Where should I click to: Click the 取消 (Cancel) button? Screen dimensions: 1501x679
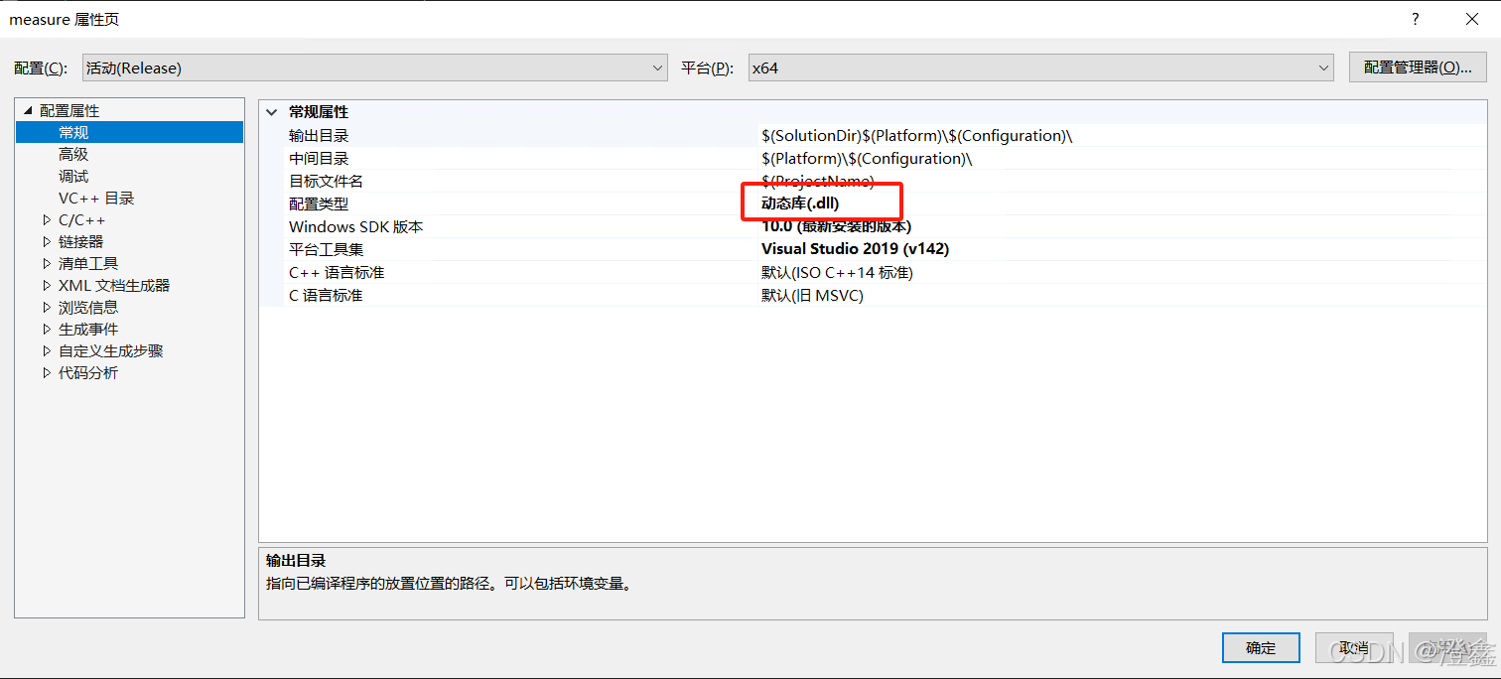point(1354,647)
